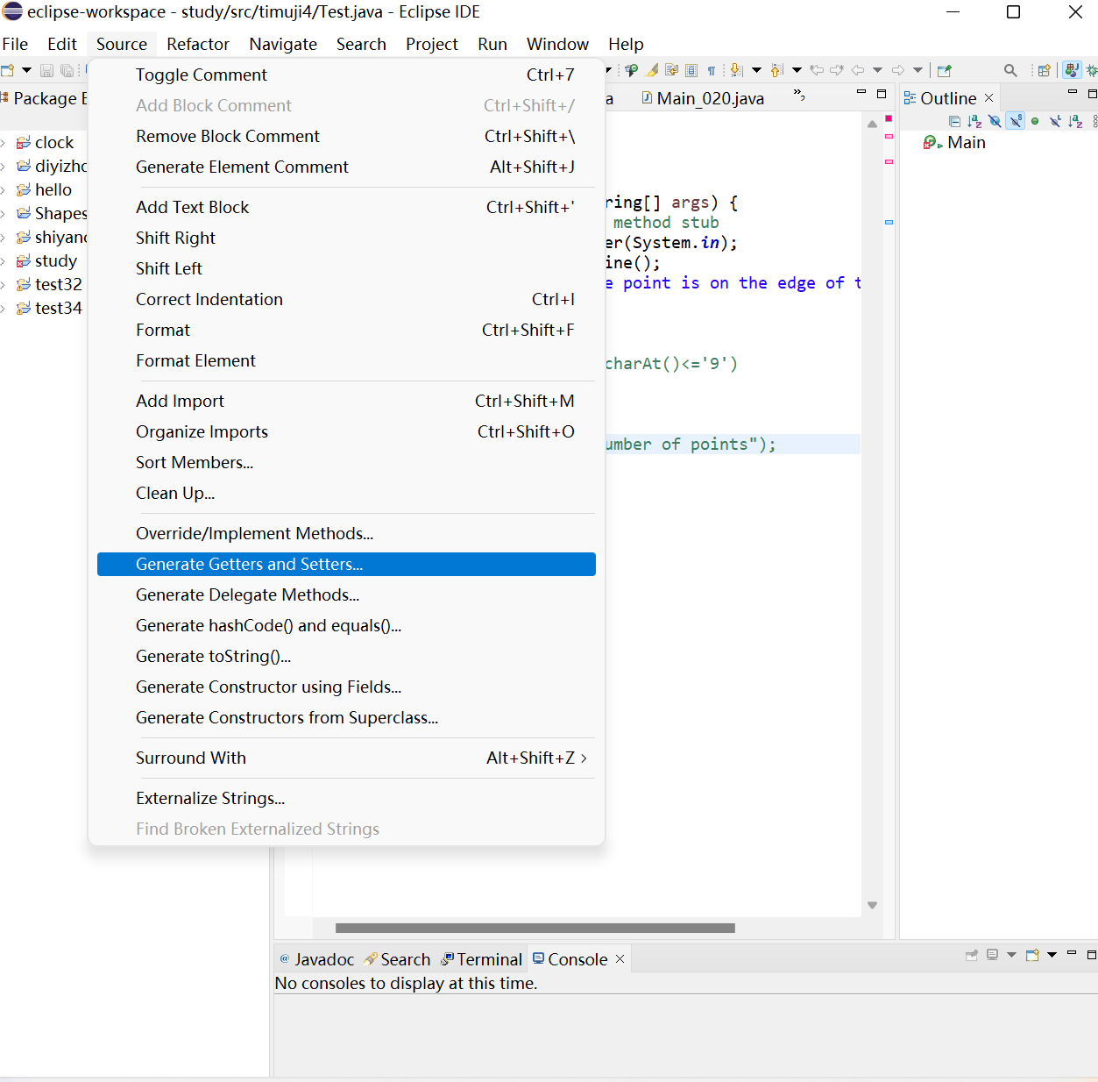Click the Save All toolbar icon

[x=67, y=70]
